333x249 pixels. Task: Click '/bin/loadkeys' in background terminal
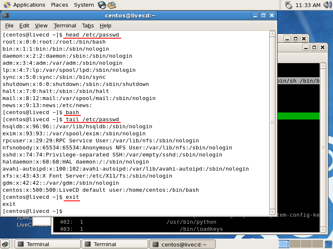tap(201, 229)
